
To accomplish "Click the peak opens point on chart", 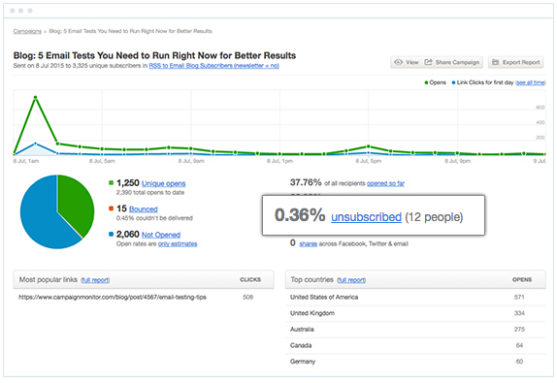I will pyautogui.click(x=36, y=97).
